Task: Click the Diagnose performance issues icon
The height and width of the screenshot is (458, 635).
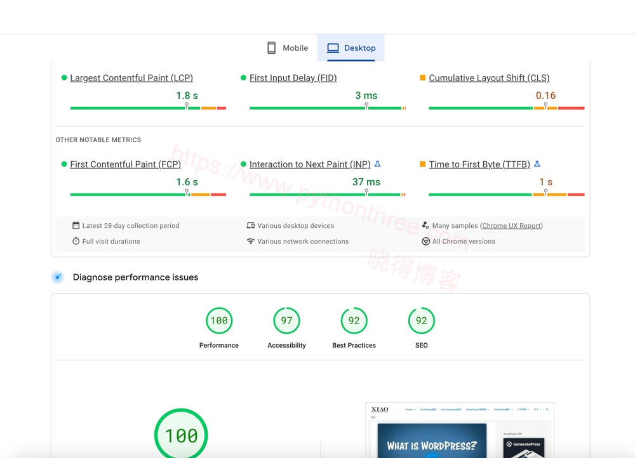Action: coord(58,277)
